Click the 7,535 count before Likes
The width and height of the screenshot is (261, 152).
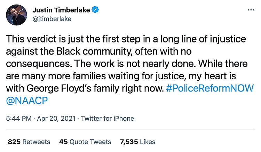(129, 142)
